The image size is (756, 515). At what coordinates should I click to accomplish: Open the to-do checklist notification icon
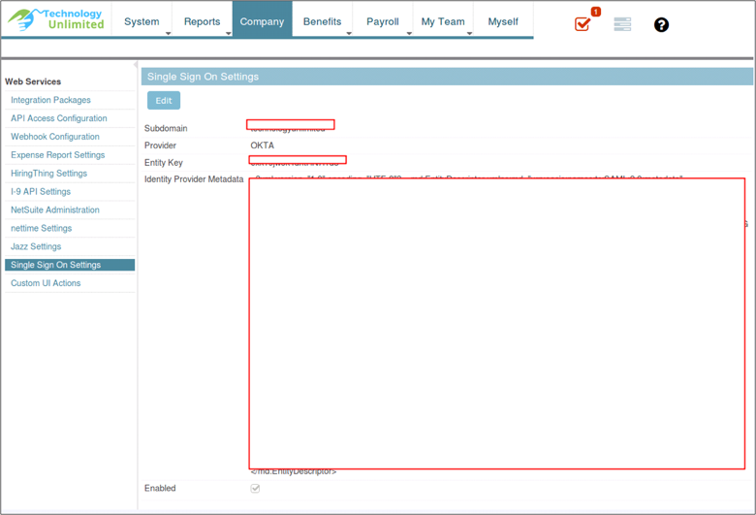(x=583, y=24)
